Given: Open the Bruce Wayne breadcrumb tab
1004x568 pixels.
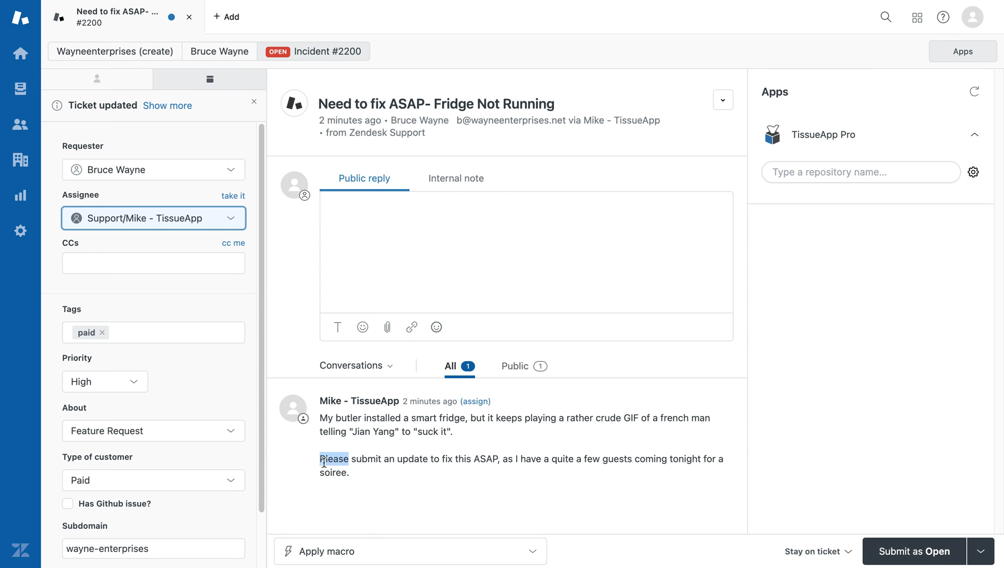Looking at the screenshot, I should (219, 51).
